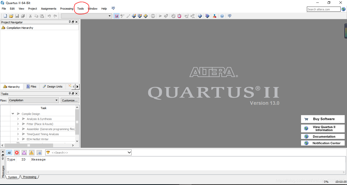
Task: Click the Tasks vertical scrollbar thumb
Action: tap(77, 122)
